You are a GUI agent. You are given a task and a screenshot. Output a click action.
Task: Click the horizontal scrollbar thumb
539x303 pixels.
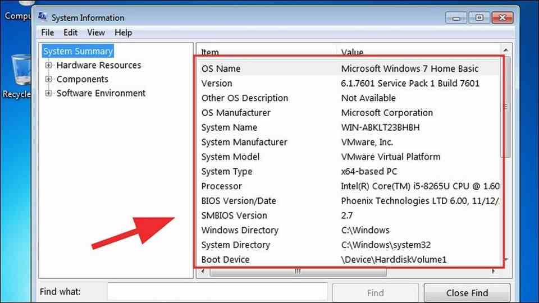point(298,272)
